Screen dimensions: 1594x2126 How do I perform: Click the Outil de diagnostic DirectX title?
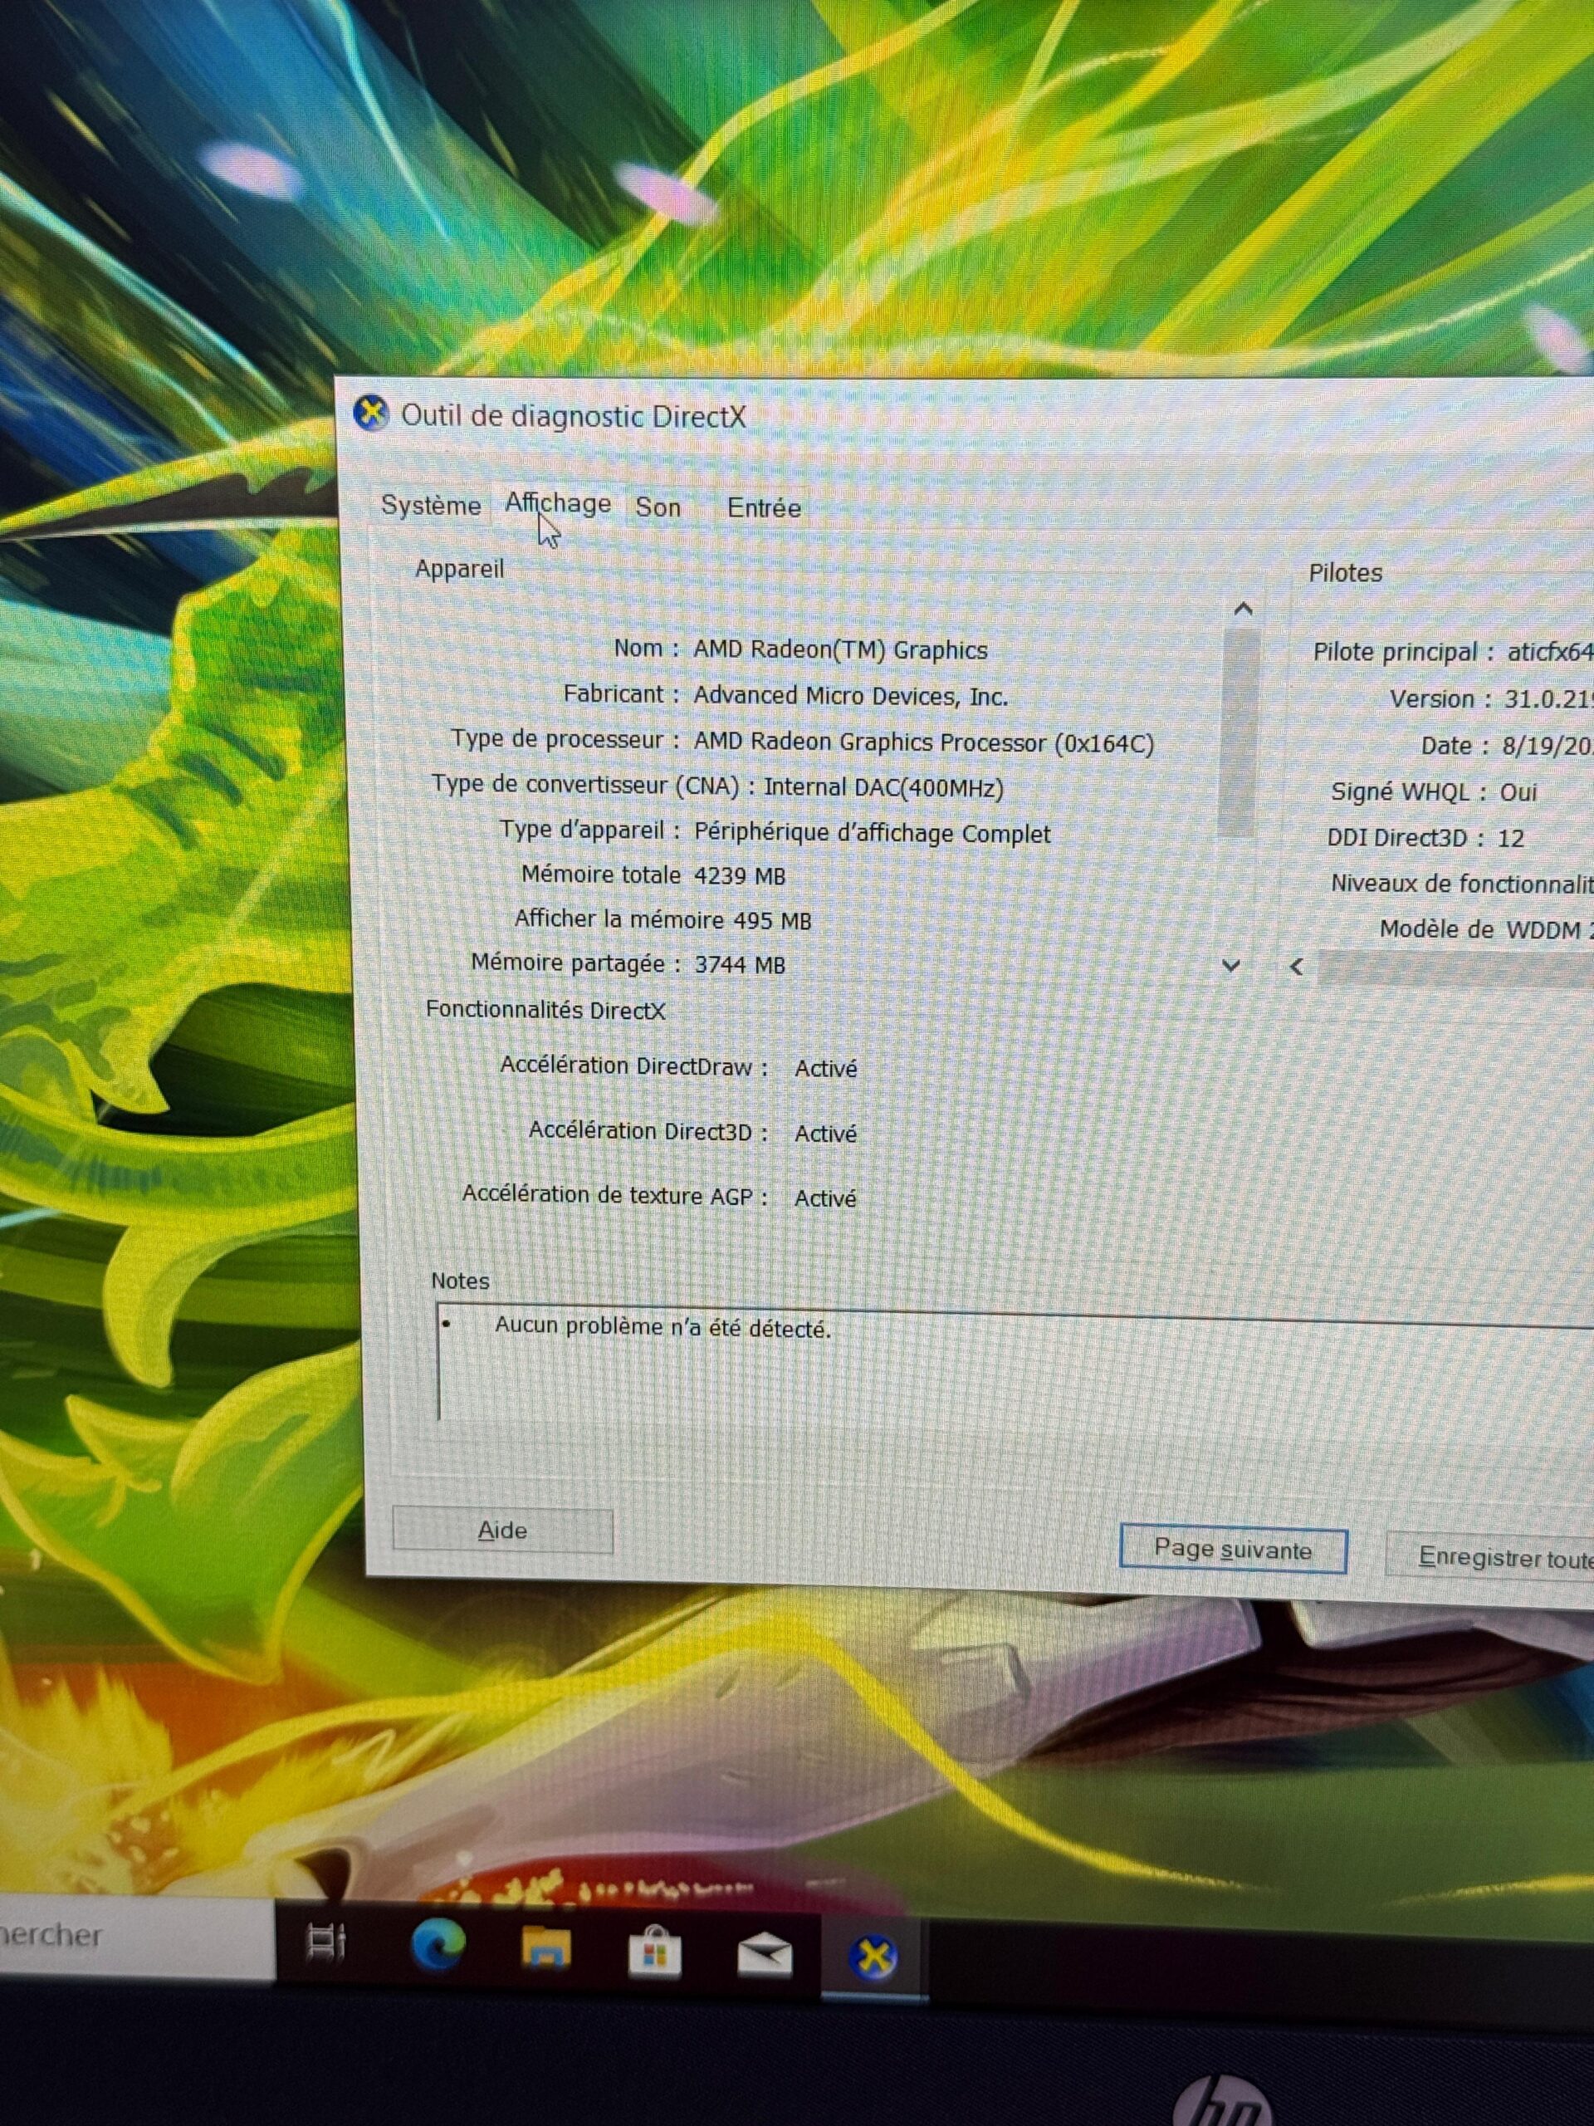(x=574, y=416)
